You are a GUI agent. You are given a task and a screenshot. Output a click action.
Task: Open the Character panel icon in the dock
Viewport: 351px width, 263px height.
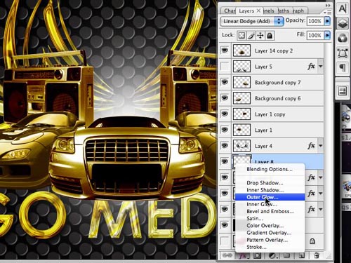tap(343, 8)
